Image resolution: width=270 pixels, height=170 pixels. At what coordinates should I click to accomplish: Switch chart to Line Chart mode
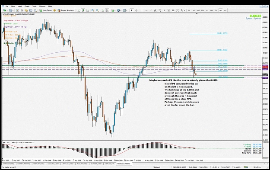tap(87, 10)
